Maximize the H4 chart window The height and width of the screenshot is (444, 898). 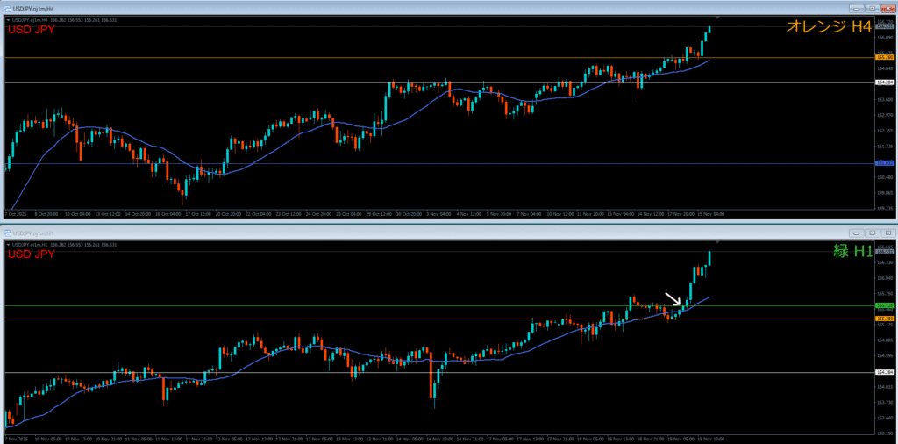[x=873, y=8]
